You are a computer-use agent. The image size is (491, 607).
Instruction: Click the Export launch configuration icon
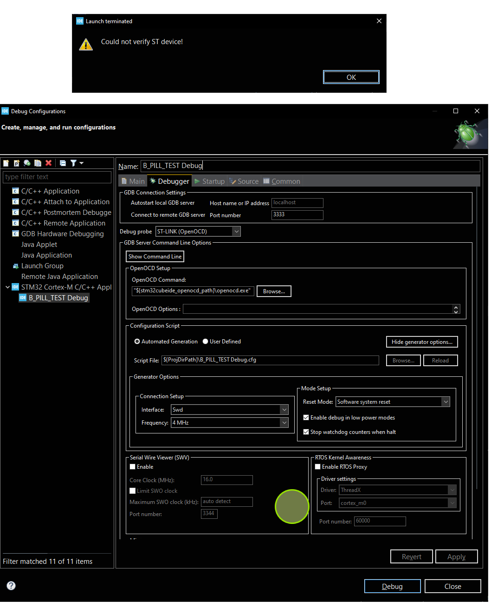[27, 163]
